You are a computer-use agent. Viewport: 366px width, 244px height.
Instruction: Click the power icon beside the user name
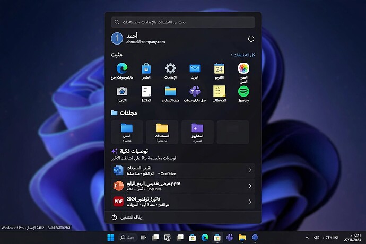[251, 39]
